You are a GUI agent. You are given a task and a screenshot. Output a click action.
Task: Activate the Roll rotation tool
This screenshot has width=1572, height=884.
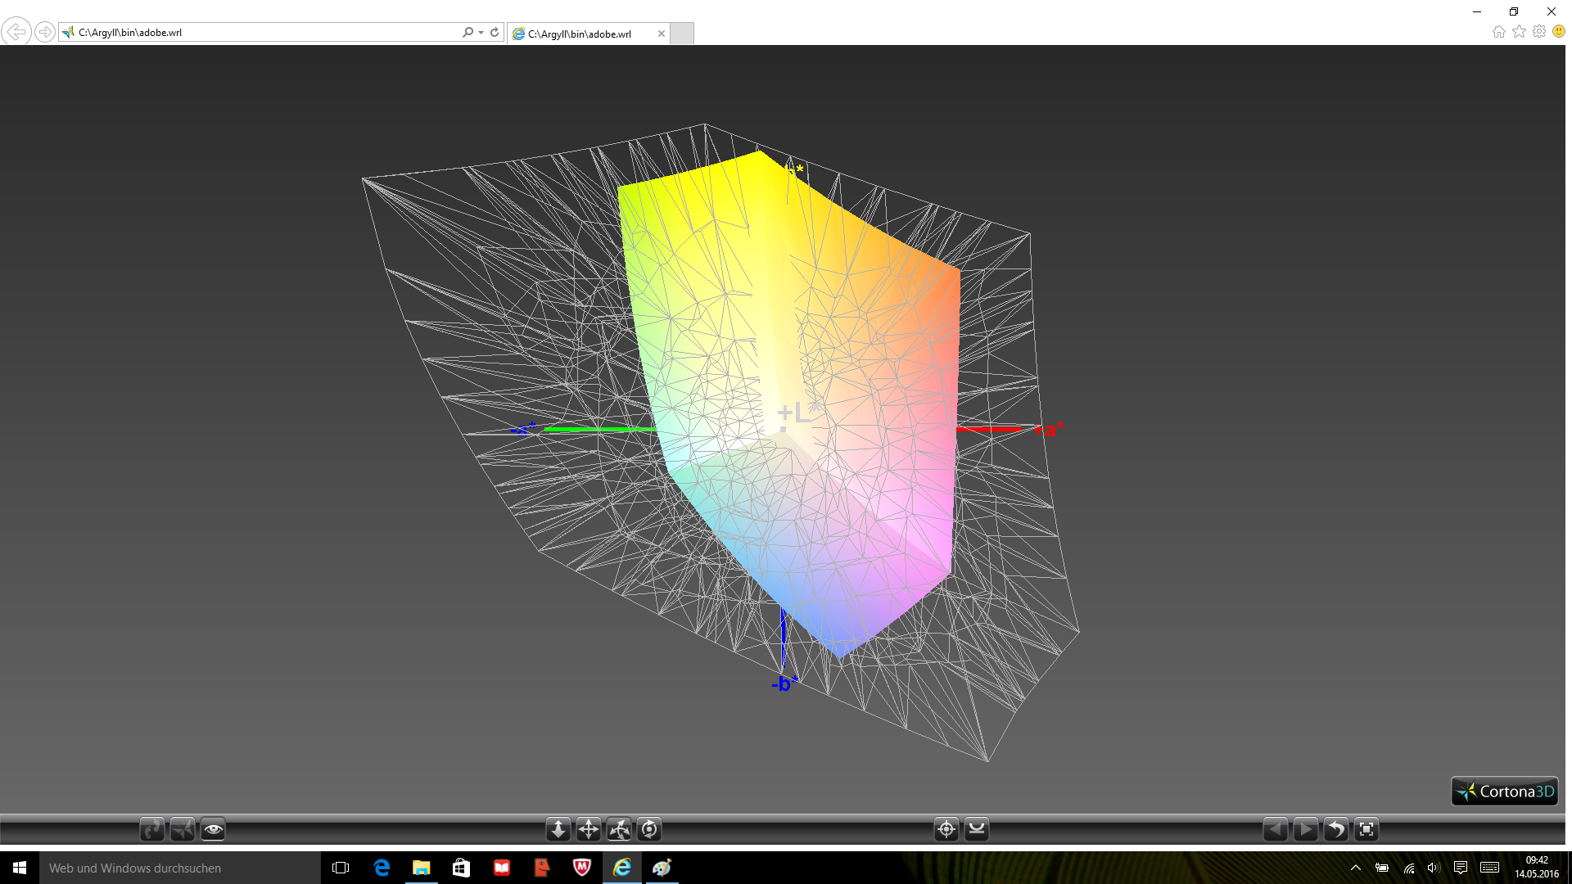coord(649,829)
